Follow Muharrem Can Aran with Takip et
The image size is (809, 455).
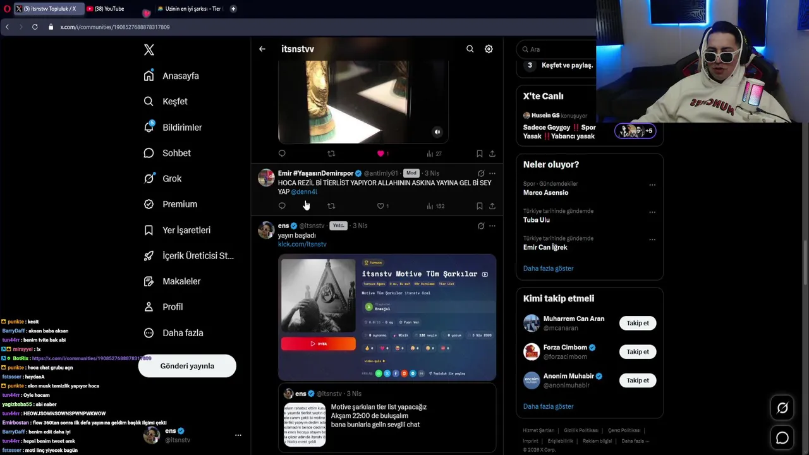pos(638,323)
